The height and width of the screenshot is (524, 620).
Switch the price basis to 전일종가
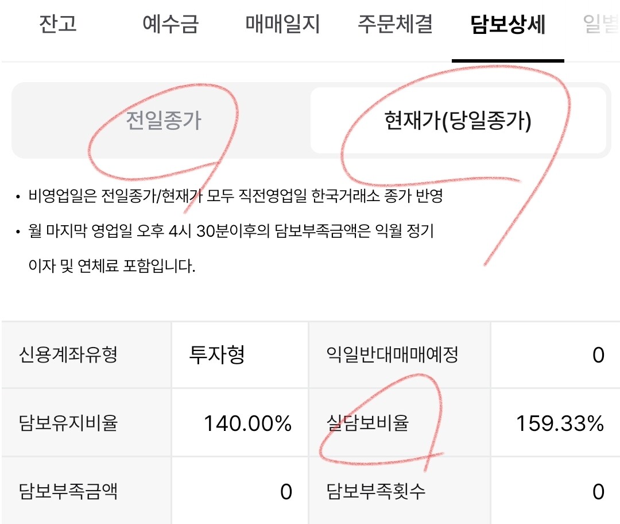[x=163, y=120]
